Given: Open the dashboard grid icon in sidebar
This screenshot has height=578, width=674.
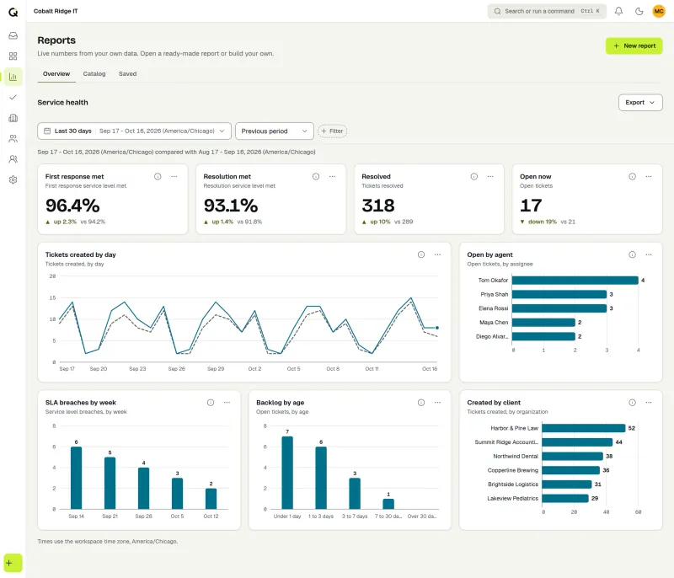Looking at the screenshot, I should (x=13, y=56).
